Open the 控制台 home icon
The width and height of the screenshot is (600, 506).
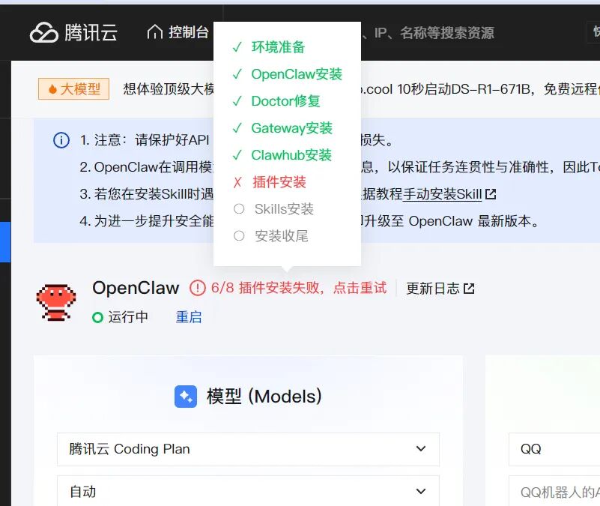pos(154,31)
